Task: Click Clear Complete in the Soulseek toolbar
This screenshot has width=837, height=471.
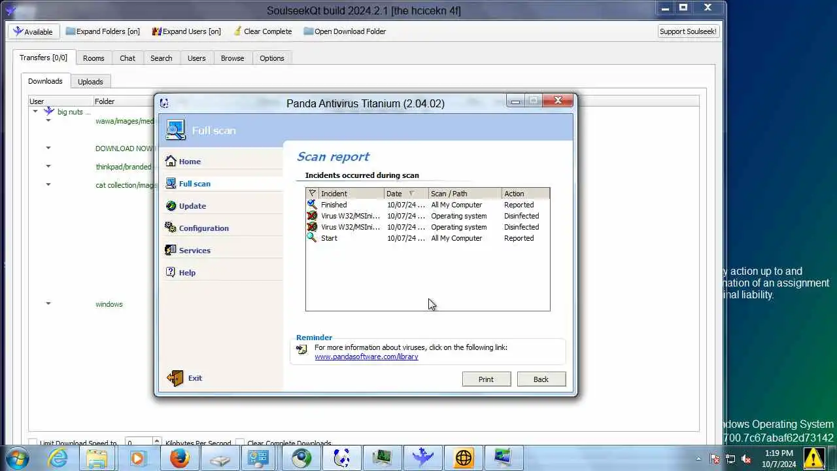Action: coord(262,31)
